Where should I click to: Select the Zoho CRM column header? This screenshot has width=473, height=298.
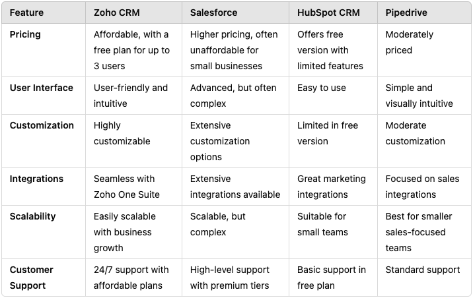pyautogui.click(x=116, y=13)
